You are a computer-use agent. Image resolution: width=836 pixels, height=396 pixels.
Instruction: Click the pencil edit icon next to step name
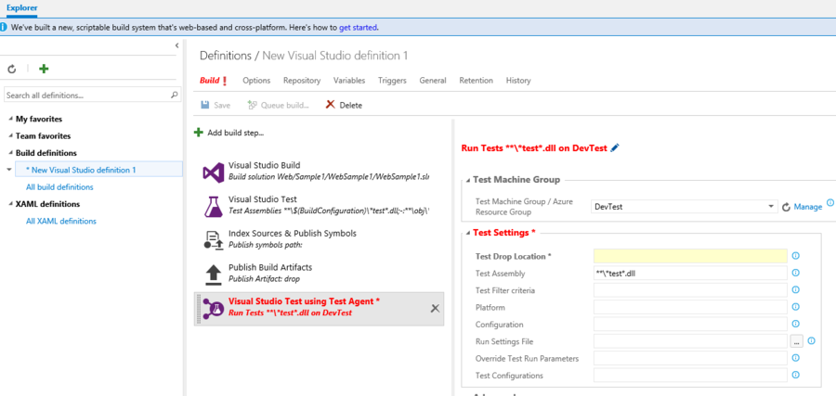pos(615,148)
